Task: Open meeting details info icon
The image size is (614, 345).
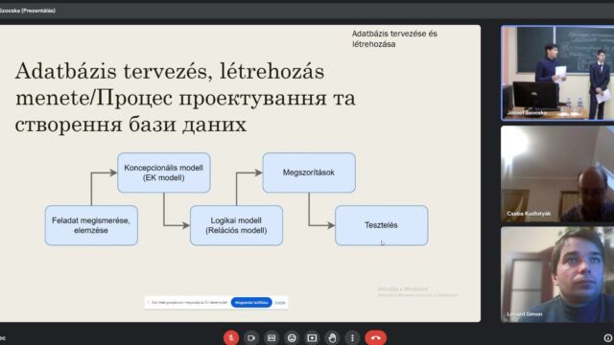Action: coord(607,337)
